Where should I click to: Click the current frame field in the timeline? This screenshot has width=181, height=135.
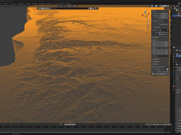click(x=149, y=124)
